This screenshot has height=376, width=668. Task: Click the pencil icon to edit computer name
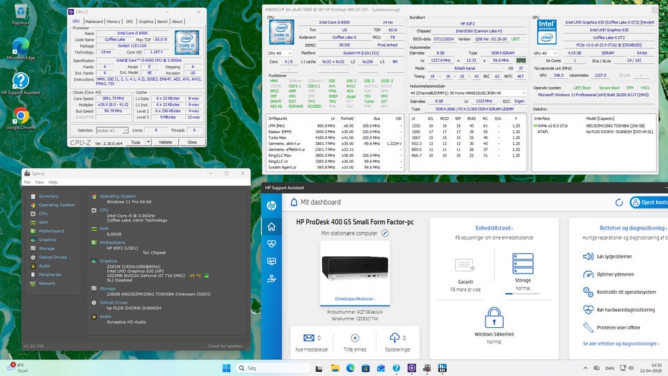(x=385, y=233)
